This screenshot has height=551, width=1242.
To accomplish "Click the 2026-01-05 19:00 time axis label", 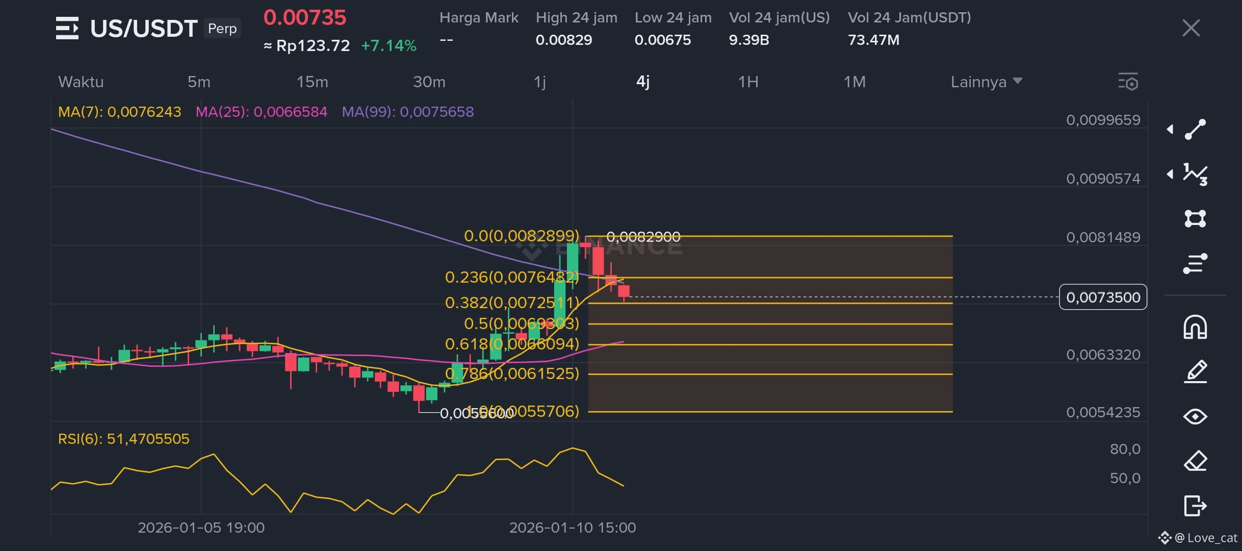I will pyautogui.click(x=201, y=528).
